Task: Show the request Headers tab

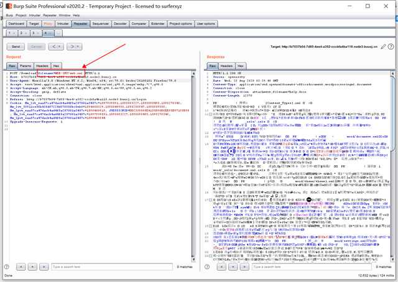Action: 42,66
